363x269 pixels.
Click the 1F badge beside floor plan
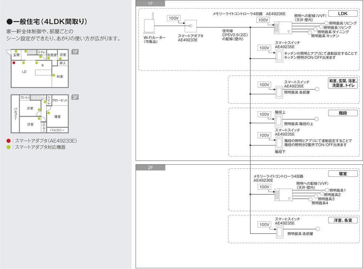point(75,52)
